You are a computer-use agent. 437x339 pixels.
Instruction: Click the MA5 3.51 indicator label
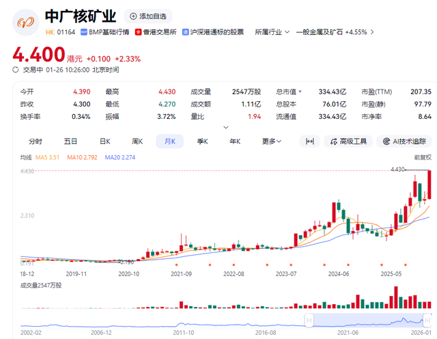pos(47,157)
